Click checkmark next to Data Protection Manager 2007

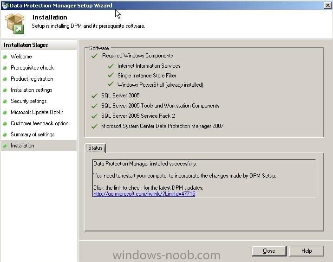click(94, 126)
